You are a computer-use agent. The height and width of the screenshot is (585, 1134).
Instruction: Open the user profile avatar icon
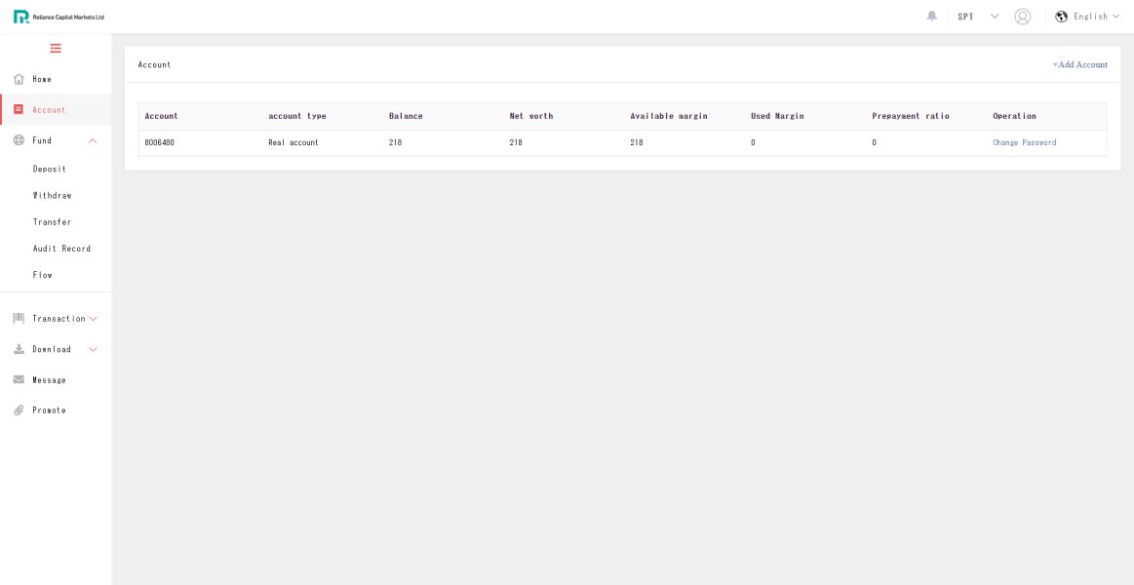pyautogui.click(x=1023, y=17)
